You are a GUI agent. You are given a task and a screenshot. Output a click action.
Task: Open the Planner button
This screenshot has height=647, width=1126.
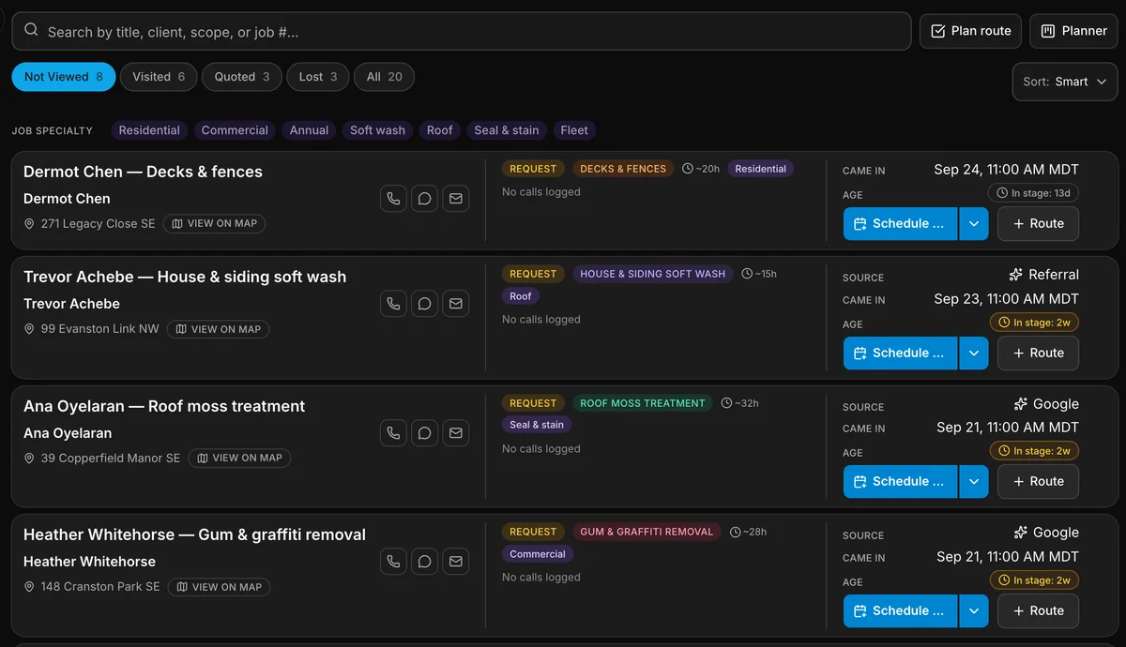[1073, 31]
